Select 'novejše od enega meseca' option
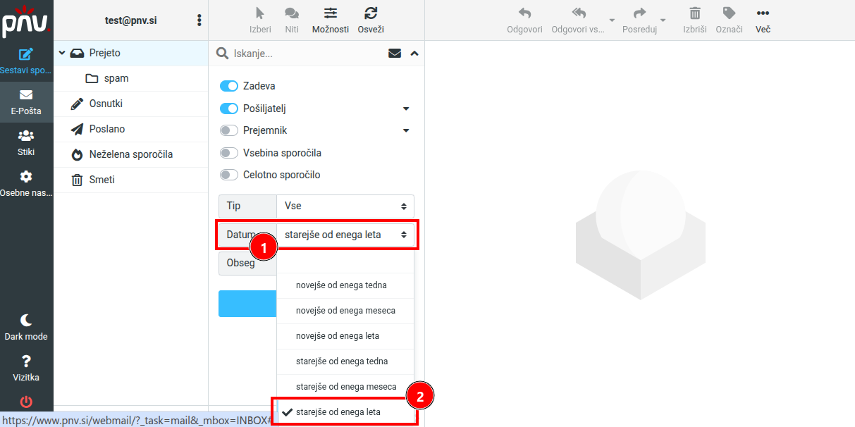This screenshot has height=427, width=855. pyautogui.click(x=345, y=311)
